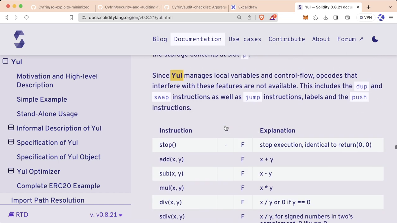View downloads via the download icon

point(326,17)
